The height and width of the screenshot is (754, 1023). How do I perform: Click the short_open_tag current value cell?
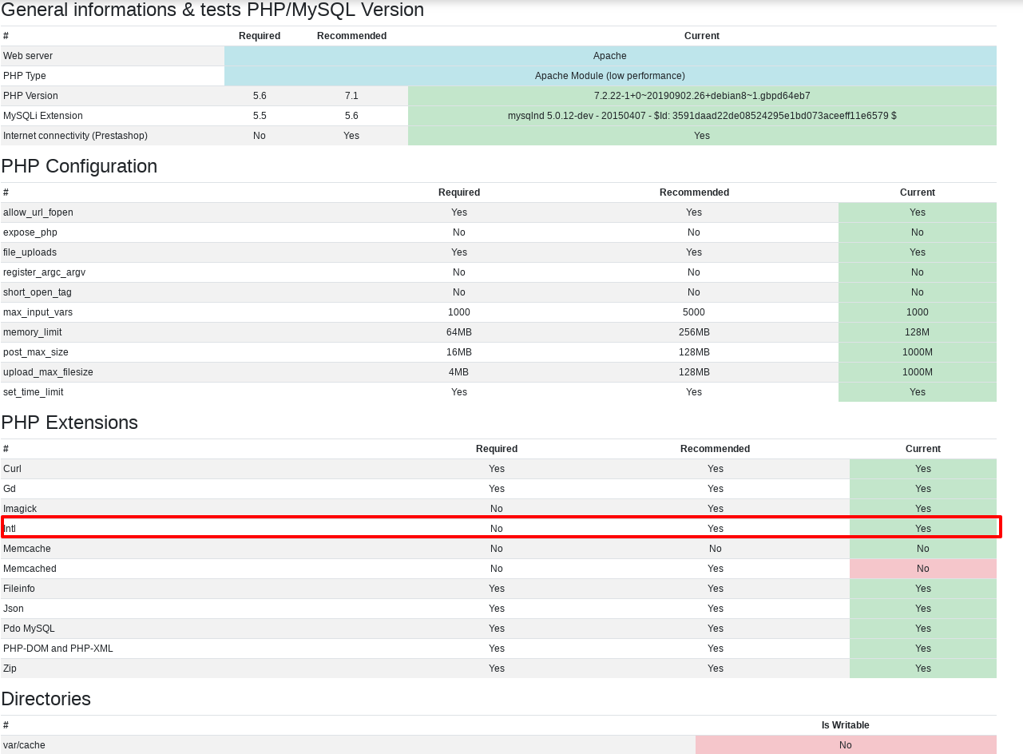917,292
